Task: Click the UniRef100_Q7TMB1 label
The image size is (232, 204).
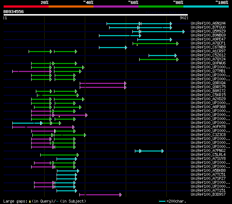Action: [208, 71]
